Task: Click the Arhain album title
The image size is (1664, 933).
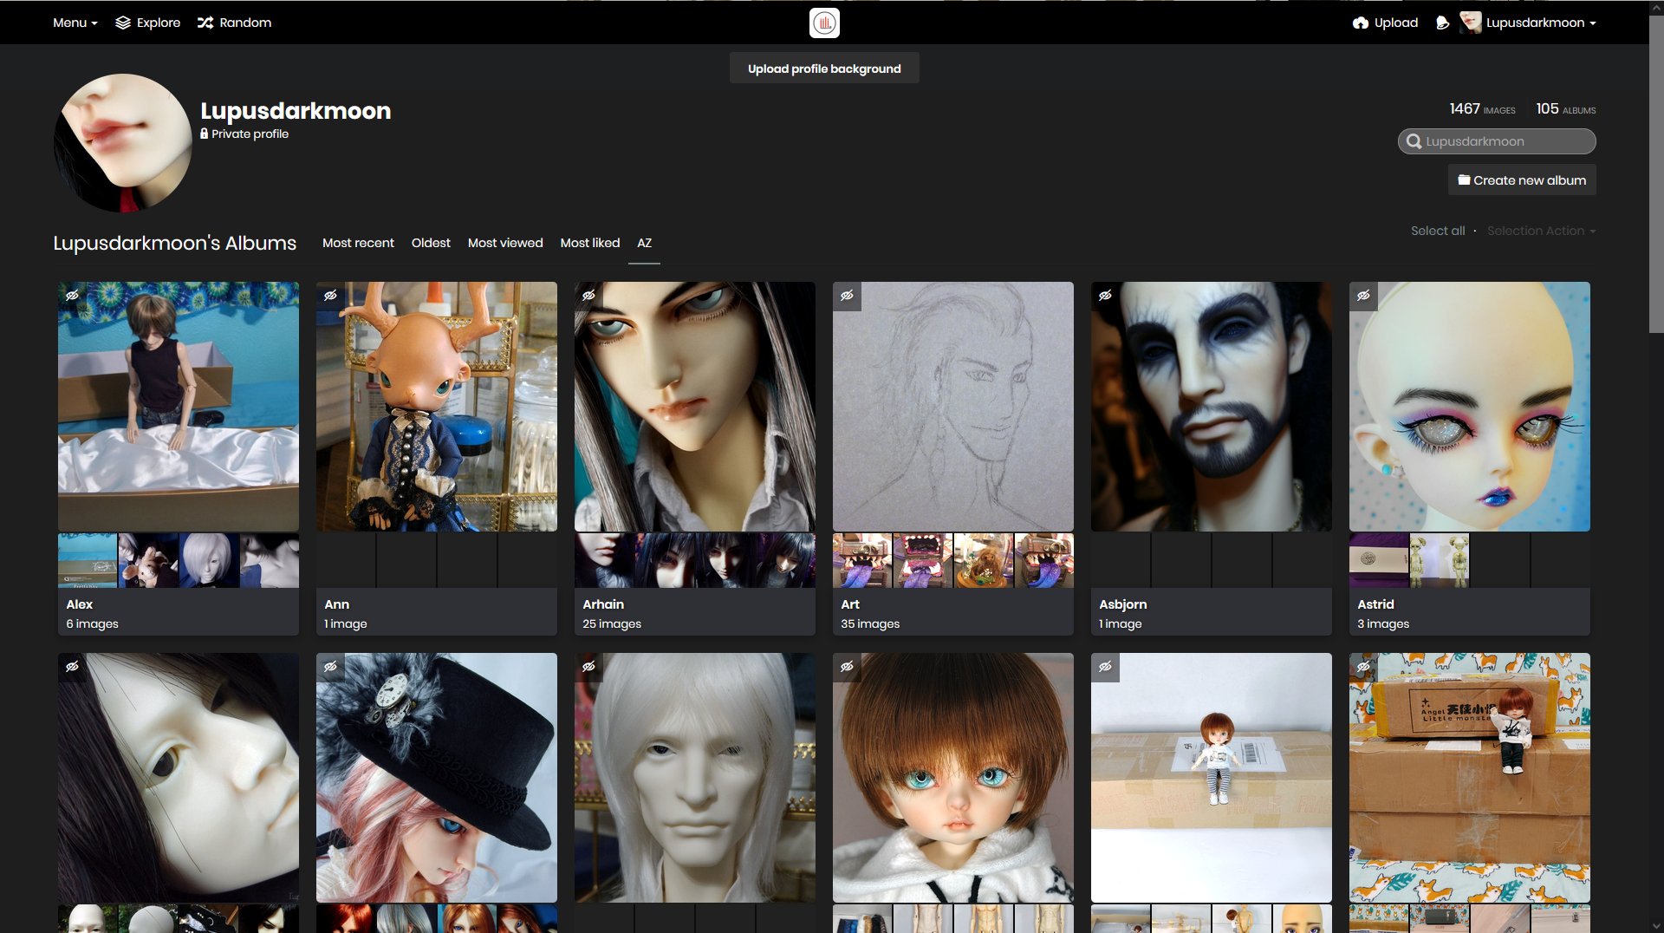Action: [603, 604]
